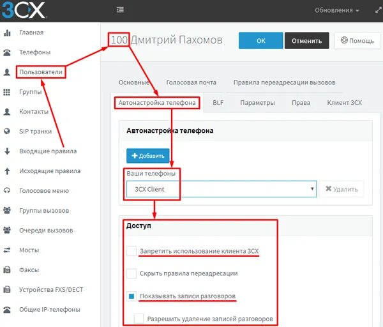Image resolution: width=383 pixels, height=327 pixels.
Task: Switch to the BLF tab
Action: pos(218,103)
